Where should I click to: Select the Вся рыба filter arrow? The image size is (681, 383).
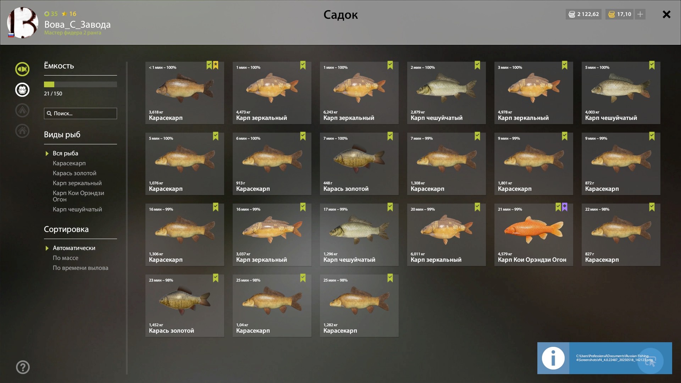coord(47,154)
